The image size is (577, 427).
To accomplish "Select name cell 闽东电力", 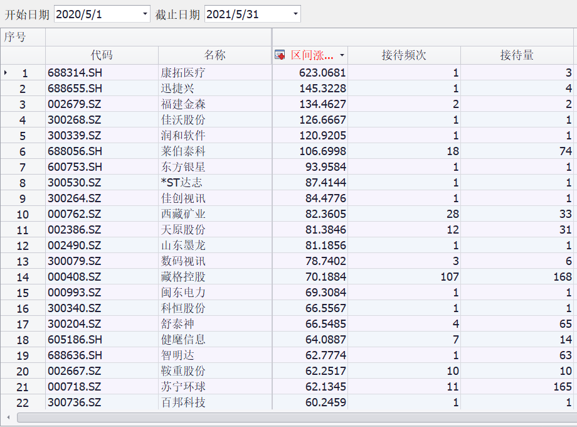I will pos(215,293).
